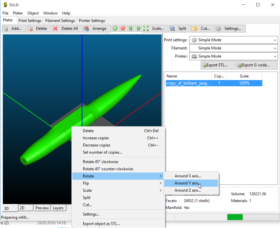280x228 pixels.
Task: Switch to the 2D view tab
Action: tap(26, 208)
